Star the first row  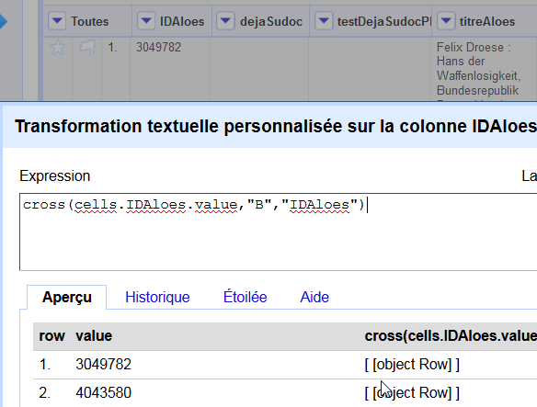[x=58, y=47]
